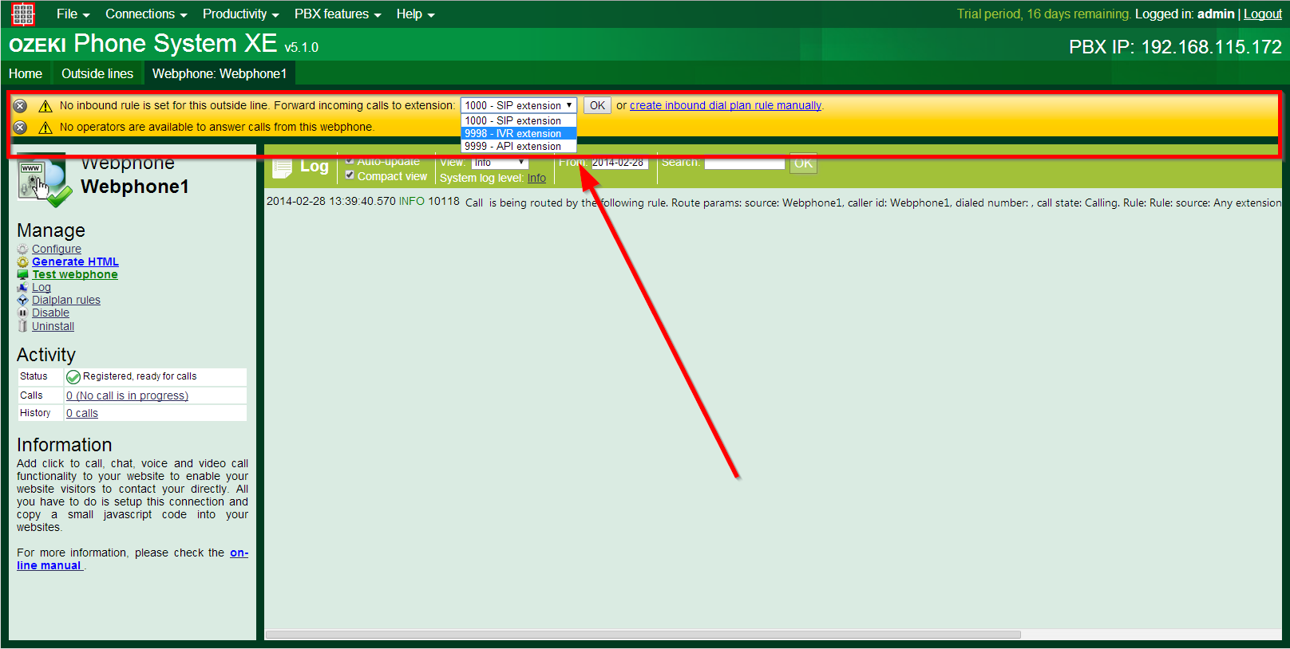Dismiss the 'No inbound rule' warning
The image size is (1290, 649).
click(21, 106)
